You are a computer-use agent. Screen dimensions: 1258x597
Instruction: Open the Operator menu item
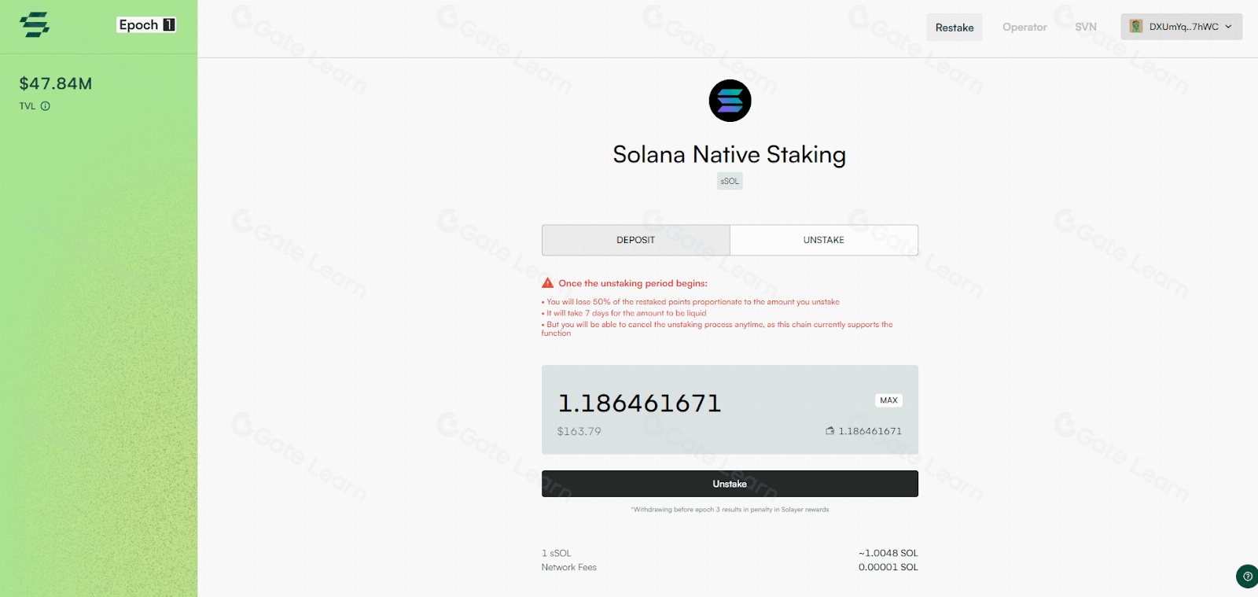pyautogui.click(x=1024, y=28)
